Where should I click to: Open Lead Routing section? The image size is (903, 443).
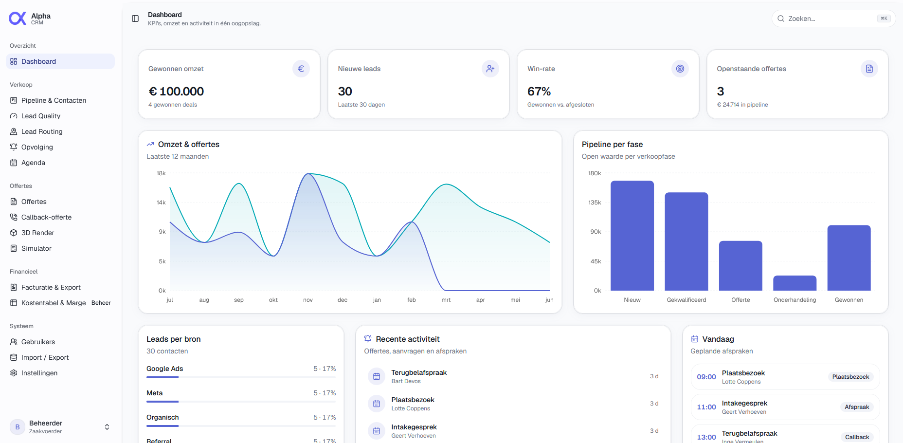[60, 131]
